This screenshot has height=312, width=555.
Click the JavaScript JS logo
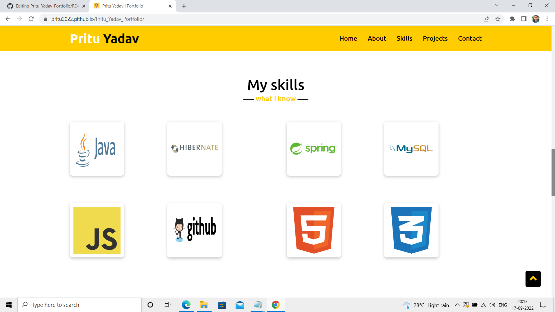[97, 230]
